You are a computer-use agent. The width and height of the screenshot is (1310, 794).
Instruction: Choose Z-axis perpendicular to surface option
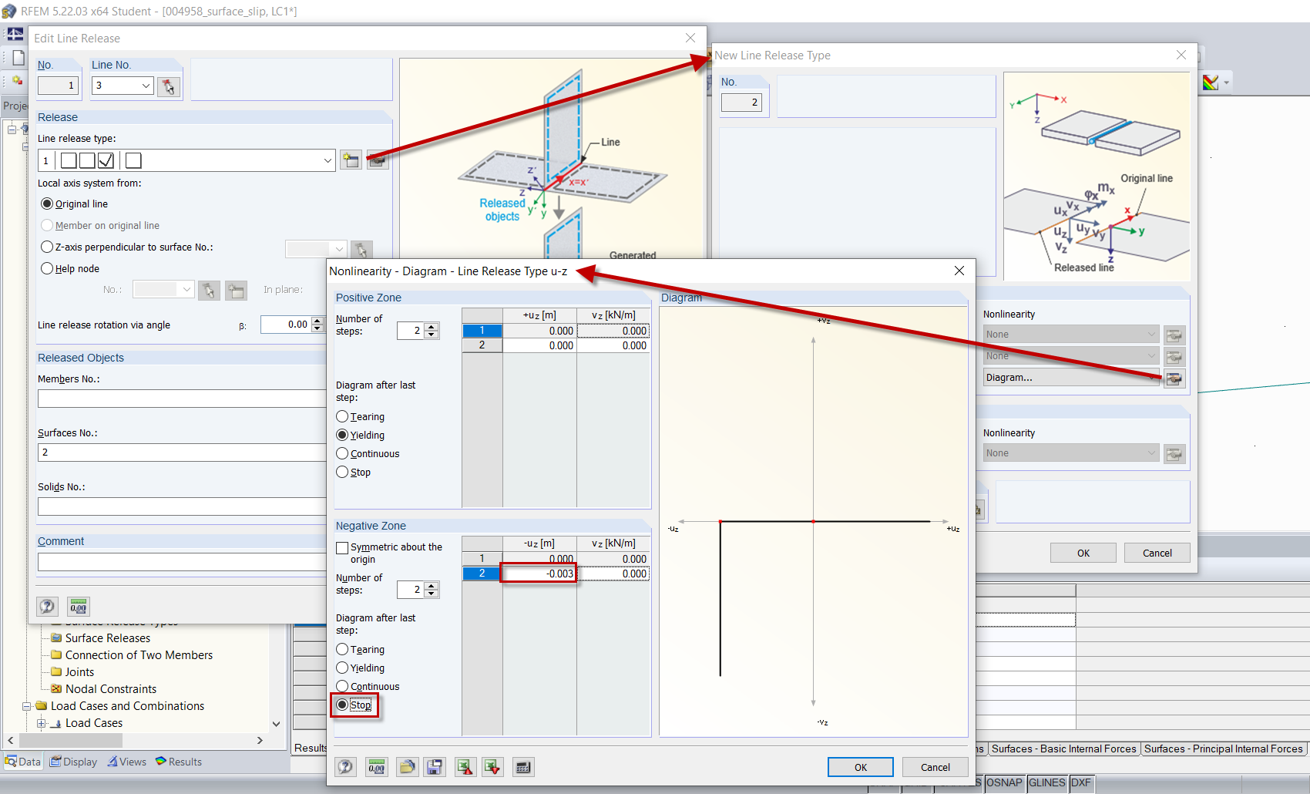click(x=47, y=247)
